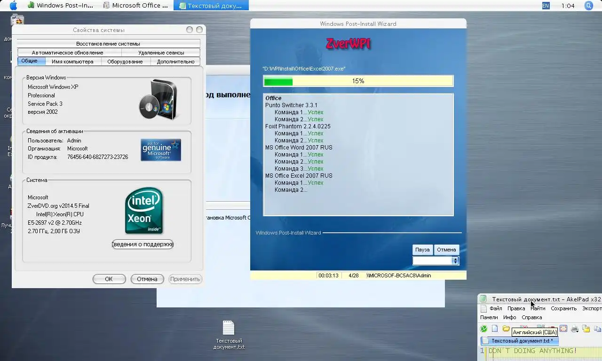Click the printer icon in AkelPad toolbar
602x361 pixels.
pos(574,329)
